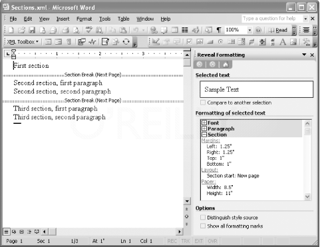This screenshot has height=247, width=320.
Task: Click the Print icon in the toolbar
Action: pyautogui.click(x=65, y=30)
